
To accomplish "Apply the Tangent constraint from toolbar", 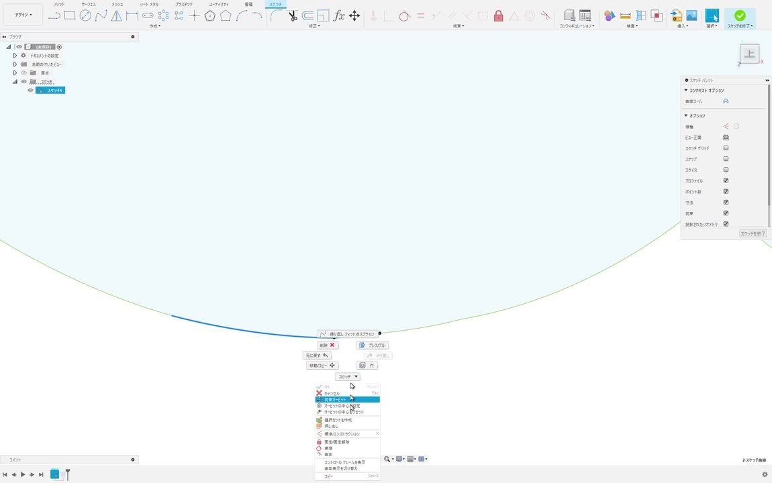I will [404, 15].
